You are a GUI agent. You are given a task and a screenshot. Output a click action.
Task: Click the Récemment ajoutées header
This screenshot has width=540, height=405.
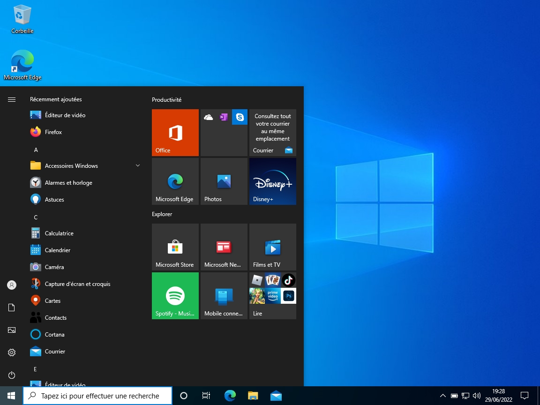click(56, 99)
